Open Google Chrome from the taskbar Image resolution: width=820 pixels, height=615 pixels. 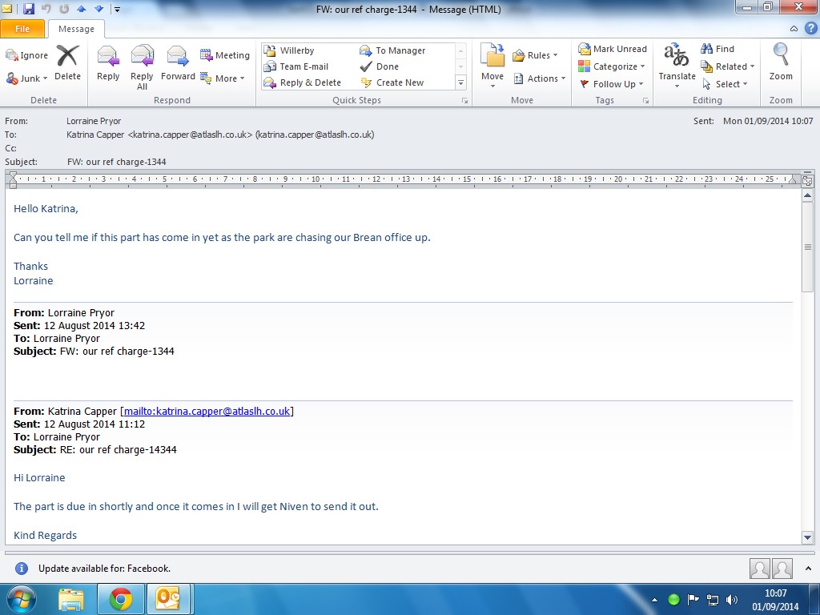pos(121,599)
